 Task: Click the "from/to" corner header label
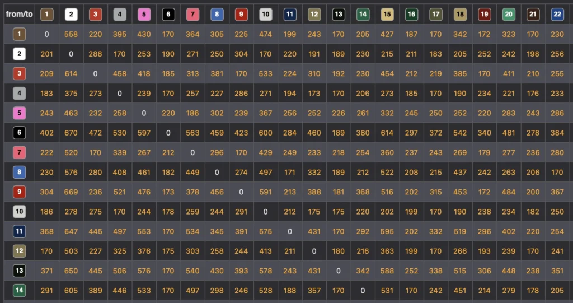(x=20, y=14)
